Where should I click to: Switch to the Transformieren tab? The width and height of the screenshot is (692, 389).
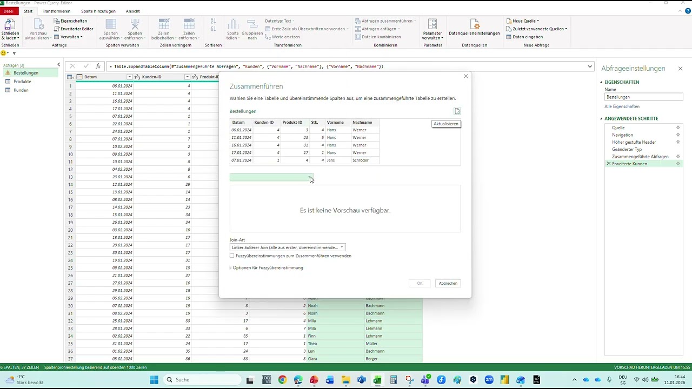56,11
